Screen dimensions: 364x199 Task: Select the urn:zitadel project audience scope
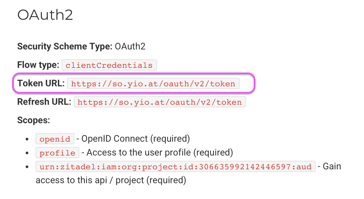pyautogui.click(x=175, y=167)
